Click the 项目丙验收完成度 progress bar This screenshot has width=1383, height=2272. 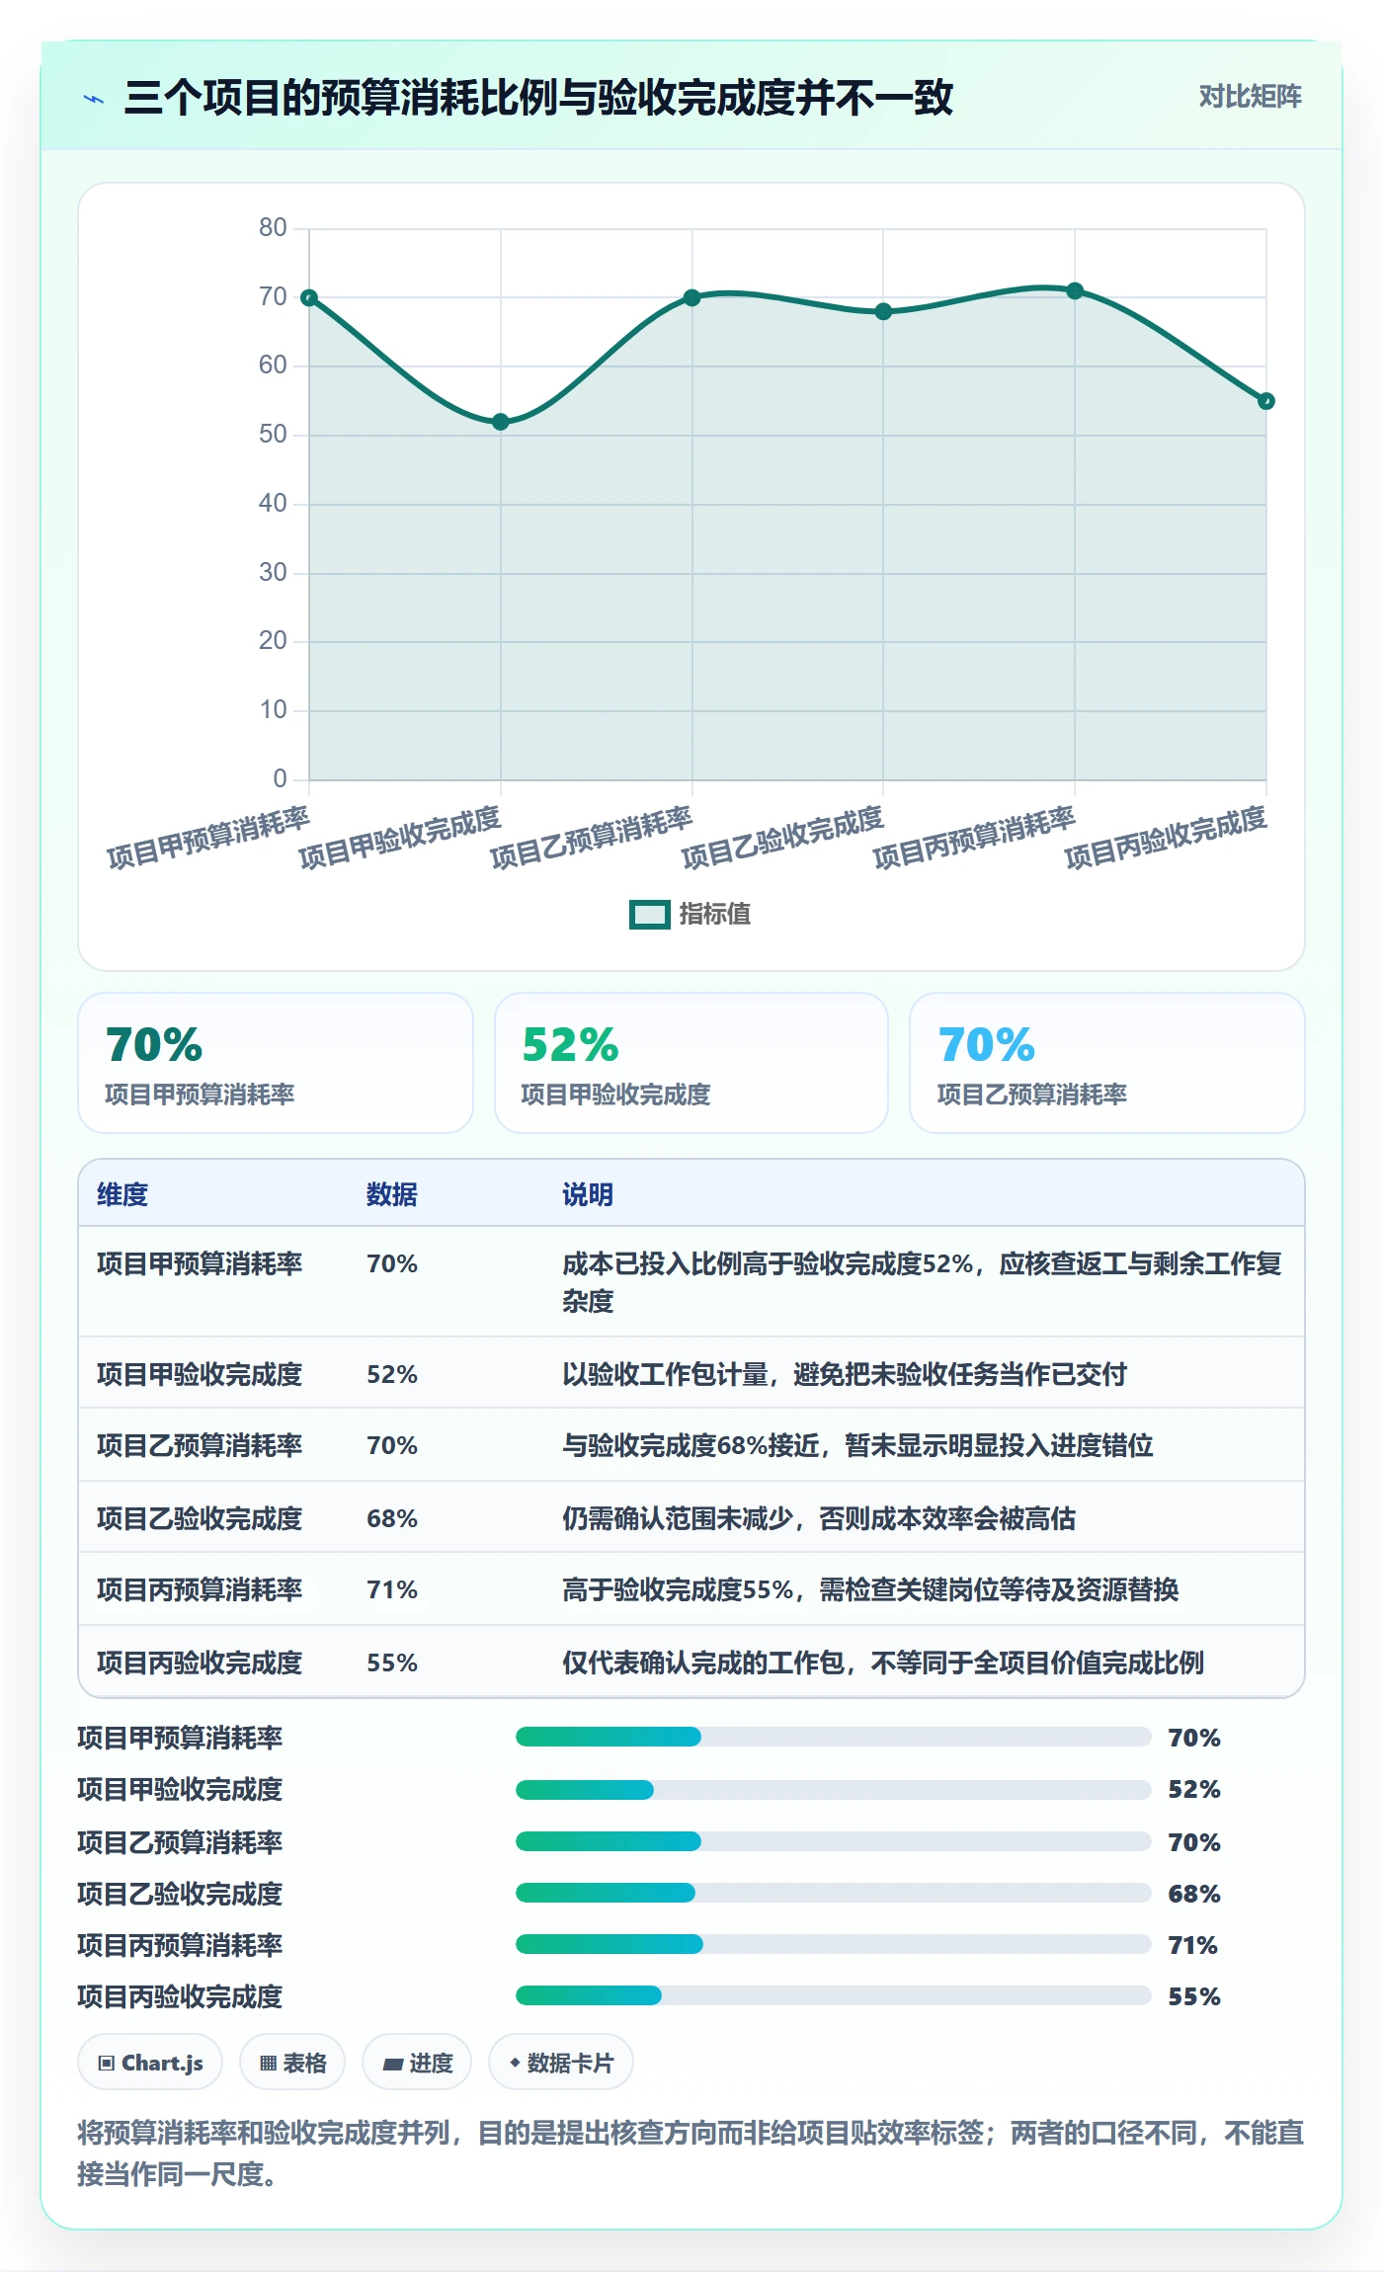(834, 1995)
